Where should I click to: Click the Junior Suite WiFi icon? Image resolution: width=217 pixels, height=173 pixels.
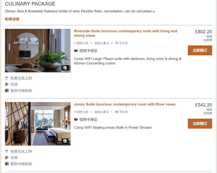coord(7,151)
